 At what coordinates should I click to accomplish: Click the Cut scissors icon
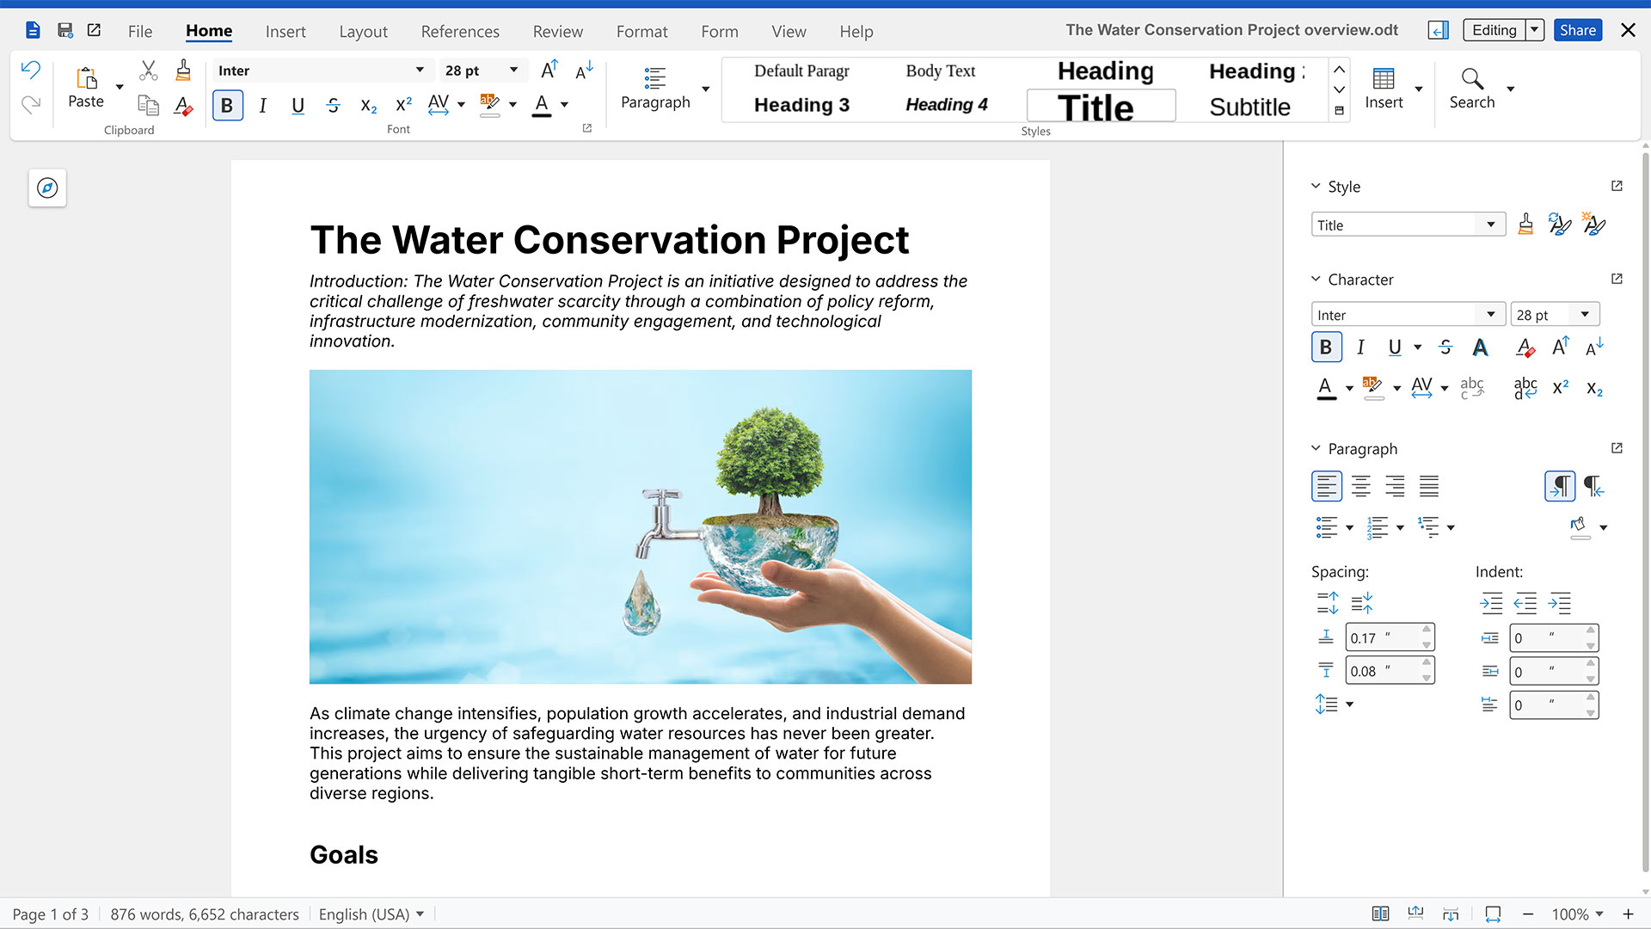pyautogui.click(x=148, y=71)
